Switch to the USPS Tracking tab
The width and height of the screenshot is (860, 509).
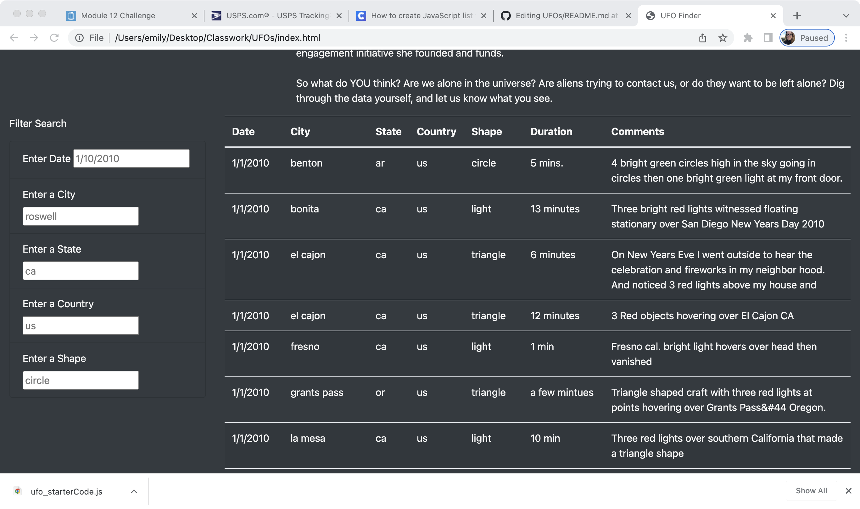coord(271,15)
